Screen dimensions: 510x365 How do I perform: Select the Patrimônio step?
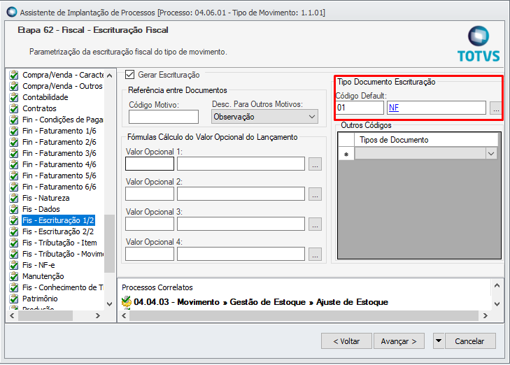click(40, 299)
